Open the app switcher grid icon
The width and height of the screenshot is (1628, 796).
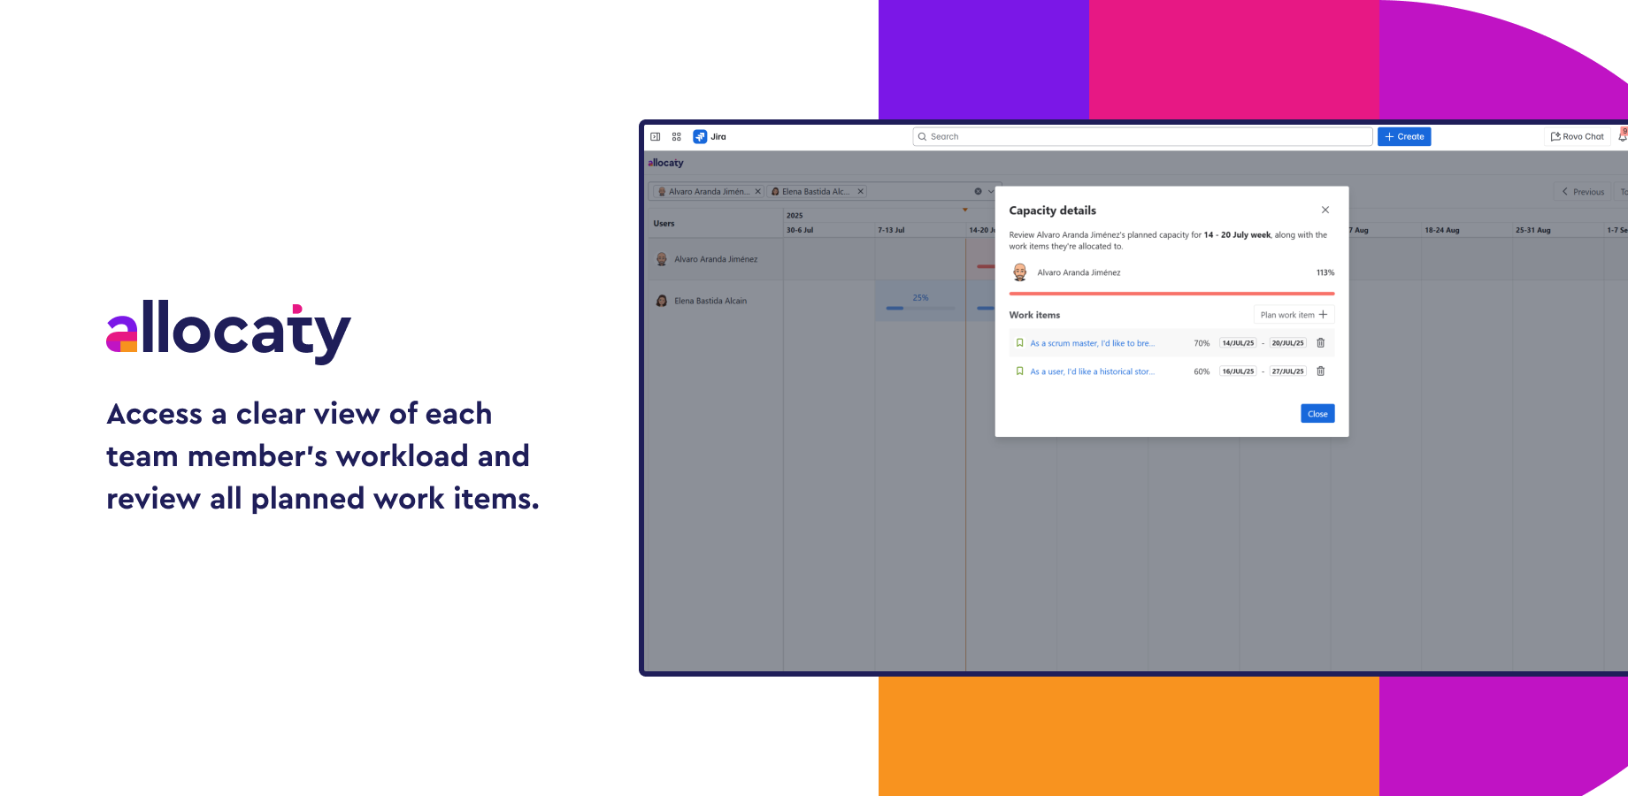tap(677, 137)
